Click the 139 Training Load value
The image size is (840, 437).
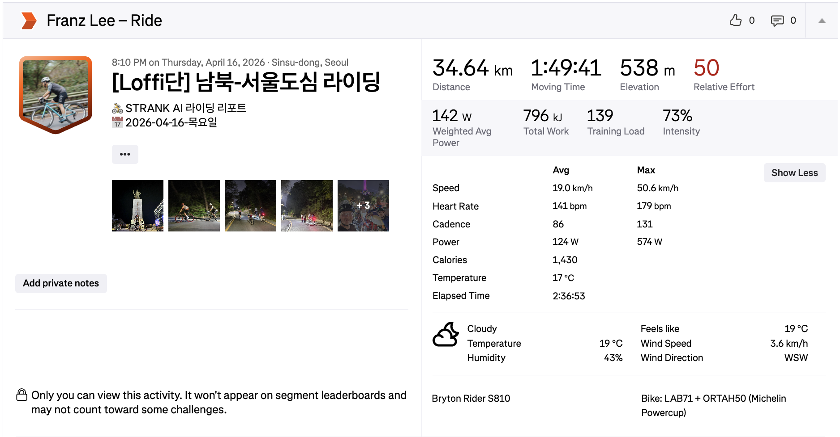600,116
